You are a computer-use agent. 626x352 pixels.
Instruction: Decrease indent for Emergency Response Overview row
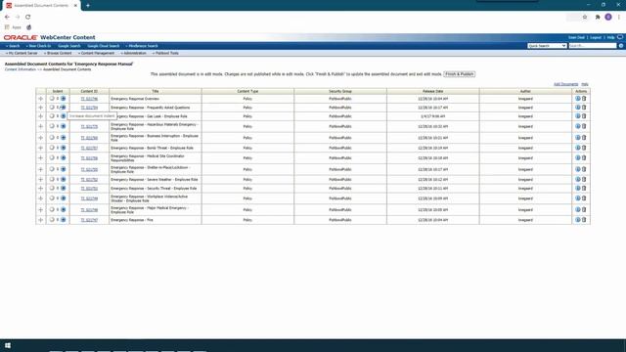pyautogui.click(x=52, y=99)
